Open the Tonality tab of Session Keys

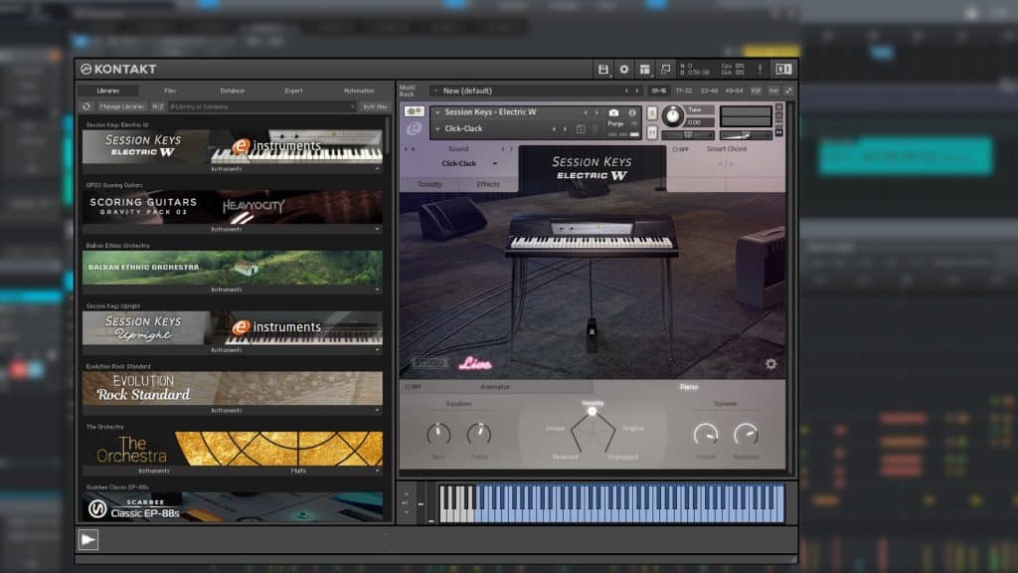pos(429,184)
